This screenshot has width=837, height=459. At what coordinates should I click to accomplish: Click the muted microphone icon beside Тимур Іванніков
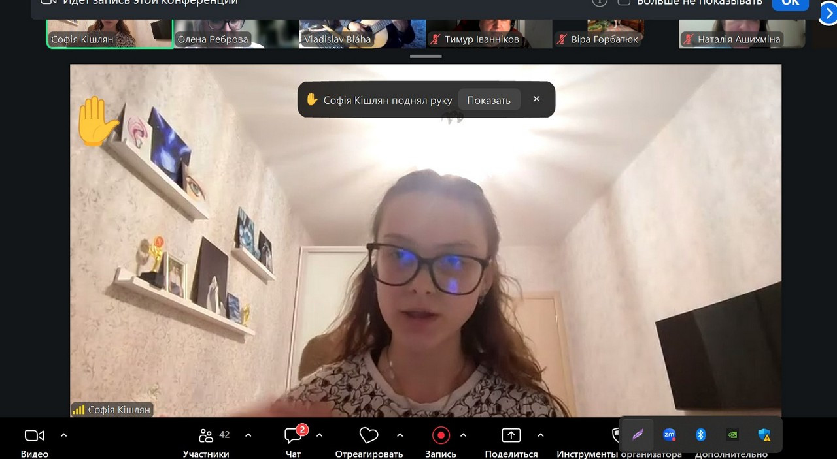pos(434,40)
